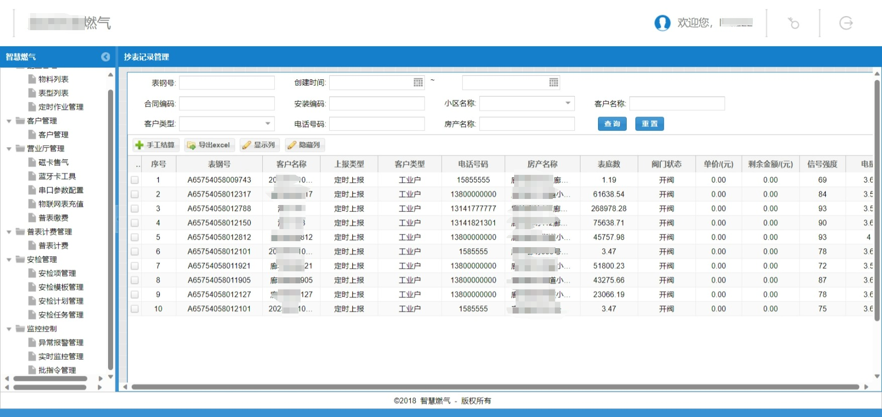Click the 导出excel export icon

191,145
